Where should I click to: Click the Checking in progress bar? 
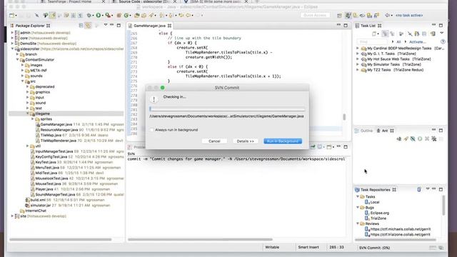click(227, 109)
